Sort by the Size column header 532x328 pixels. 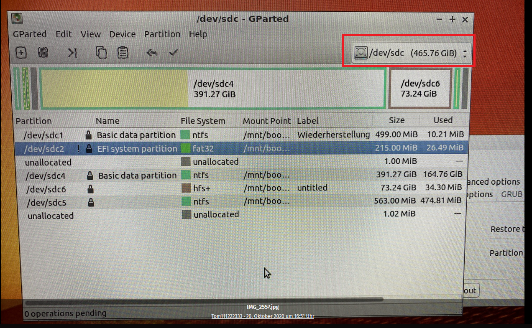click(x=396, y=120)
